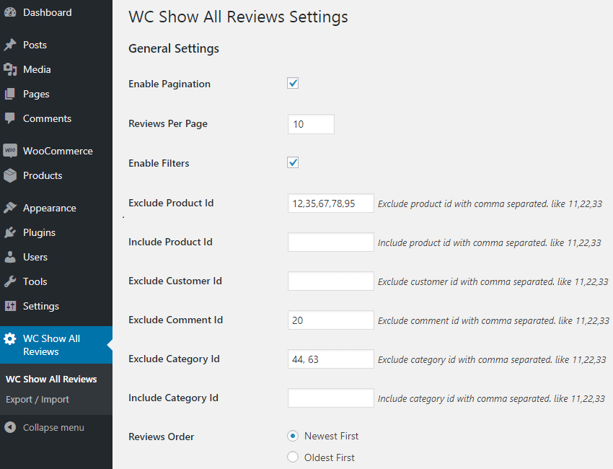Click the 'Include category id with comma' hint
The image size is (613, 469).
coord(491,398)
